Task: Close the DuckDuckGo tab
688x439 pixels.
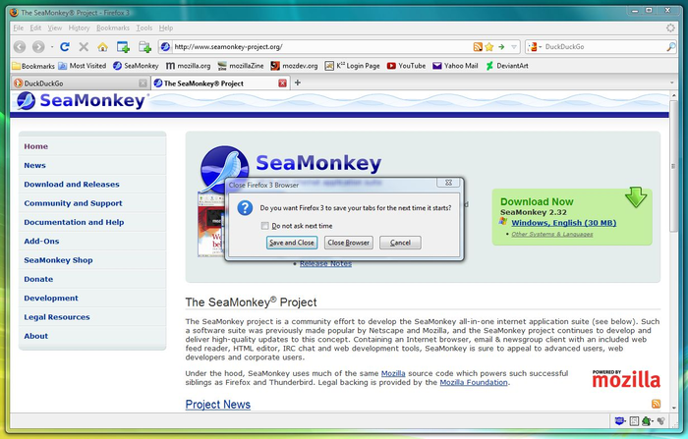Action: [143, 83]
